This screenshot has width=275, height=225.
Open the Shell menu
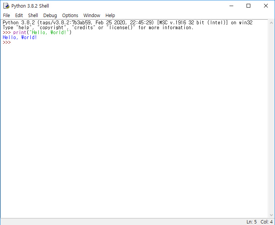33,16
